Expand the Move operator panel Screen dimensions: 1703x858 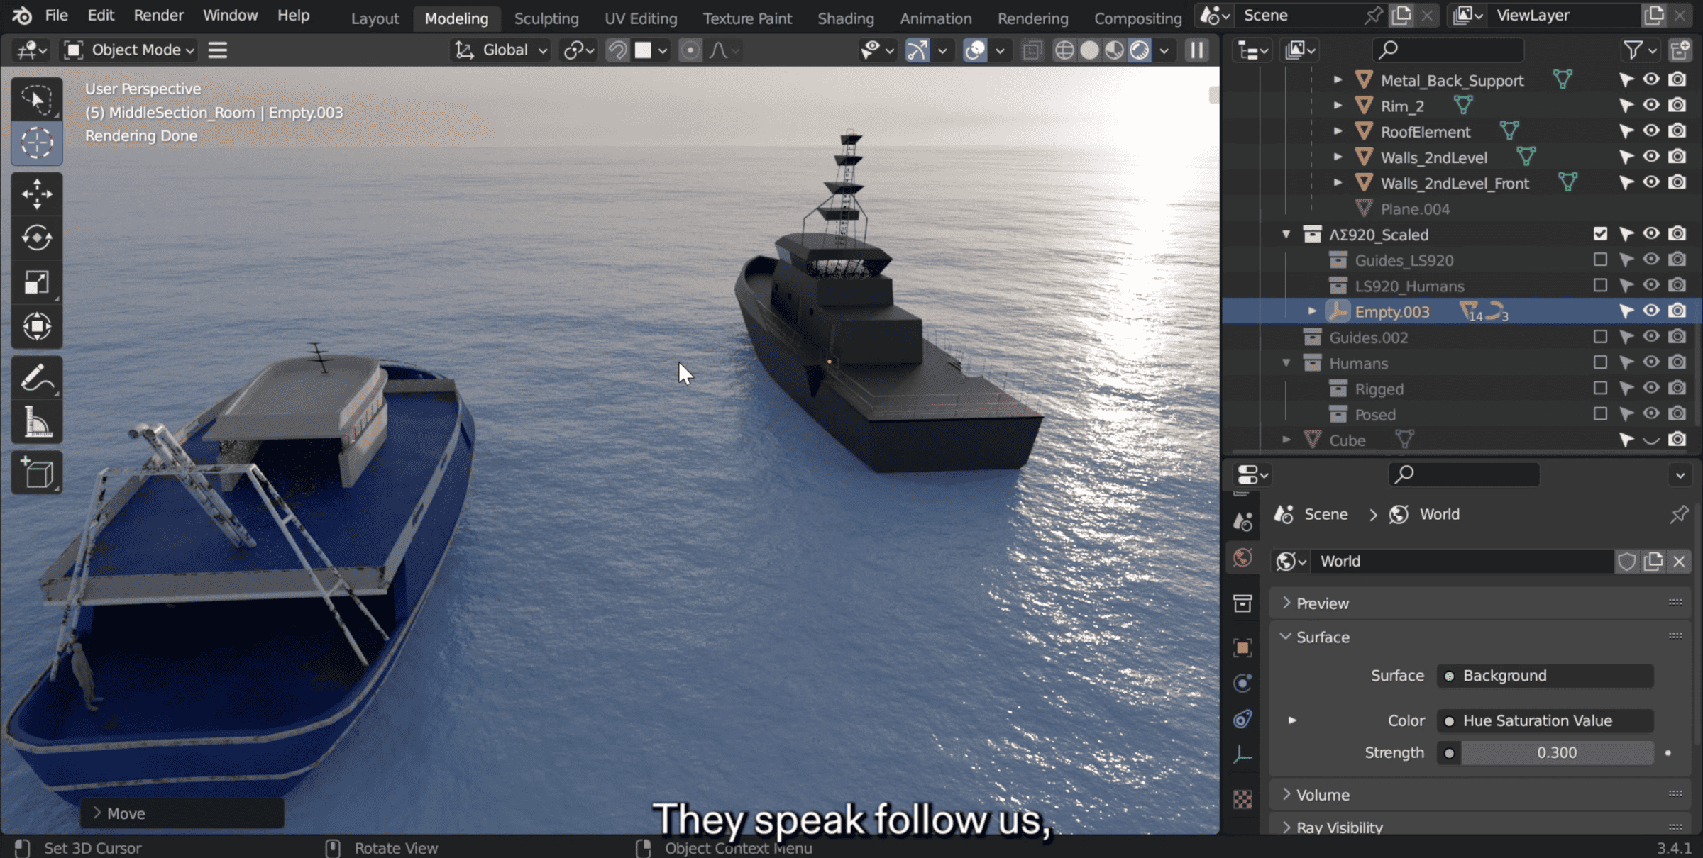click(119, 813)
